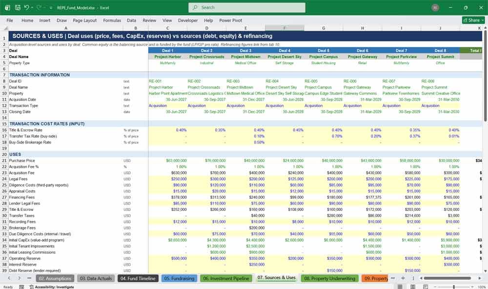
Task: Click the hidden-sheets ellipsis left of tabs
Action: [29, 278]
